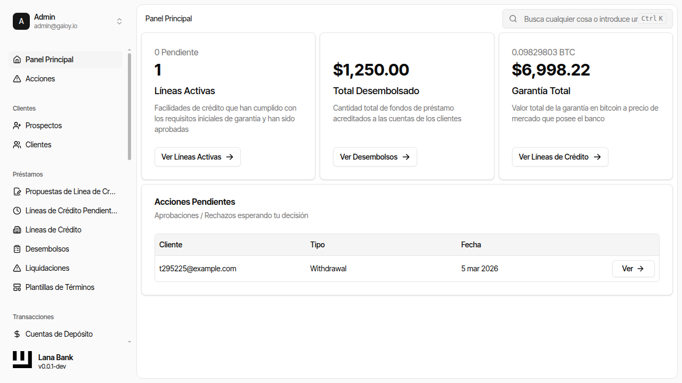Expand the Admin account switcher chevrons

click(119, 21)
